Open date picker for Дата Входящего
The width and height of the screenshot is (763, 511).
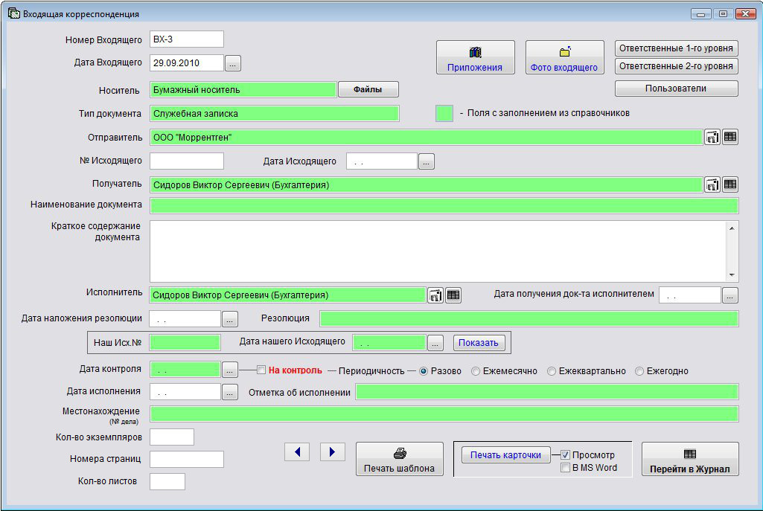(233, 64)
